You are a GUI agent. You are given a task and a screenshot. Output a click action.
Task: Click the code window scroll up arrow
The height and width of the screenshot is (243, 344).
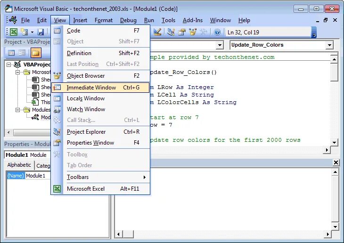tap(334, 59)
